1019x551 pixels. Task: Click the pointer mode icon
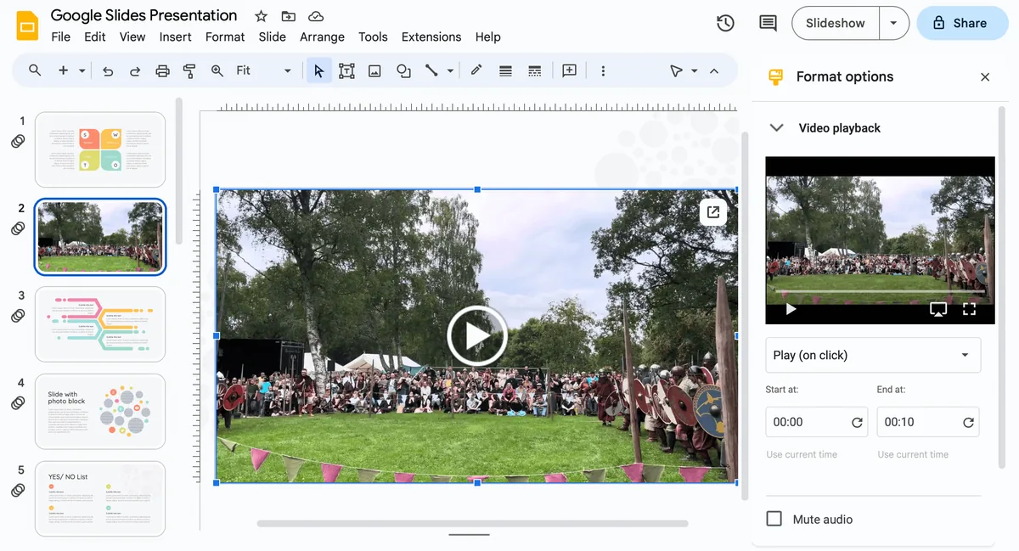coord(676,70)
